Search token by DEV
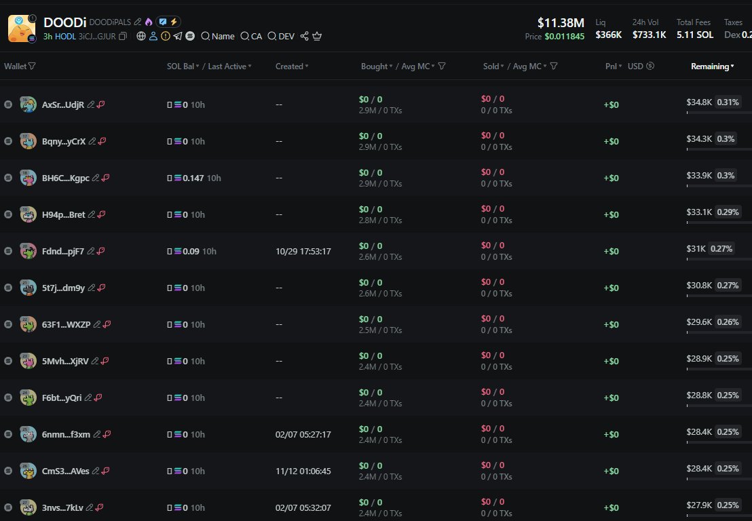Image resolution: width=752 pixels, height=521 pixels. tap(281, 37)
